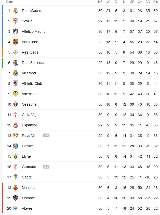160x215 pixels.
Task: Open the Cádiz team entry
Action: pyautogui.click(x=26, y=177)
